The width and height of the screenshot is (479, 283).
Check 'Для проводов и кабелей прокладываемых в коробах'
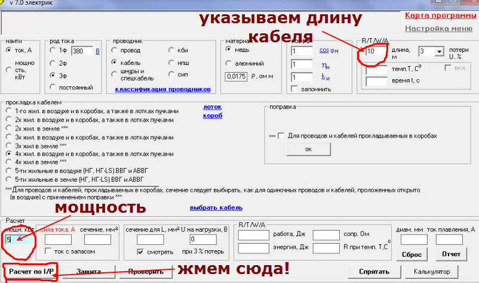[x=281, y=136]
